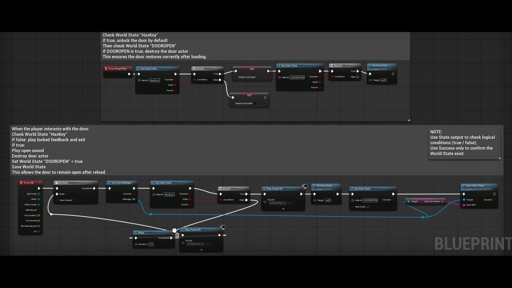Click the Normal Impulse pin on Event Hit
The image size is (512, 288).
(x=39, y=226)
